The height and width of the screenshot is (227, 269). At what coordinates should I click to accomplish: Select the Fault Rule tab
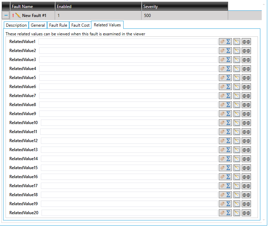click(58, 25)
